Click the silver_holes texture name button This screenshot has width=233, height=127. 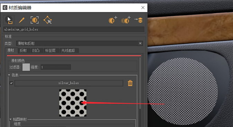[x=69, y=83]
